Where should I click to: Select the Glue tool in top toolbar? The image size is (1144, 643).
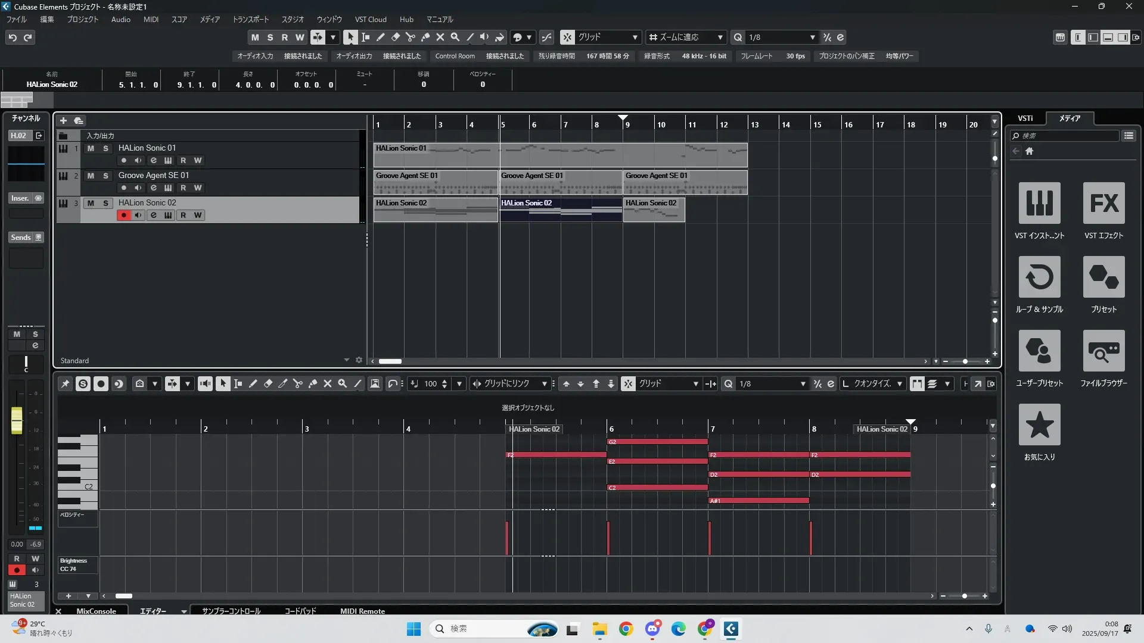click(x=425, y=37)
